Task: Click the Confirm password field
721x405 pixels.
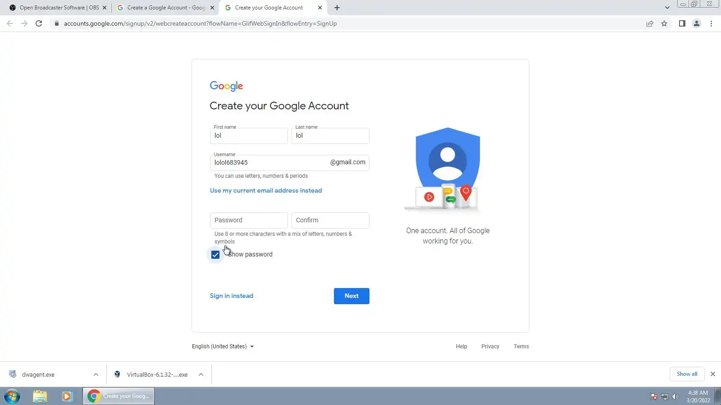Action: coord(330,220)
